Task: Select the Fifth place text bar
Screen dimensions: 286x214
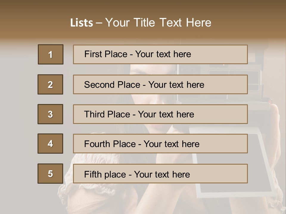Action: 160,174
